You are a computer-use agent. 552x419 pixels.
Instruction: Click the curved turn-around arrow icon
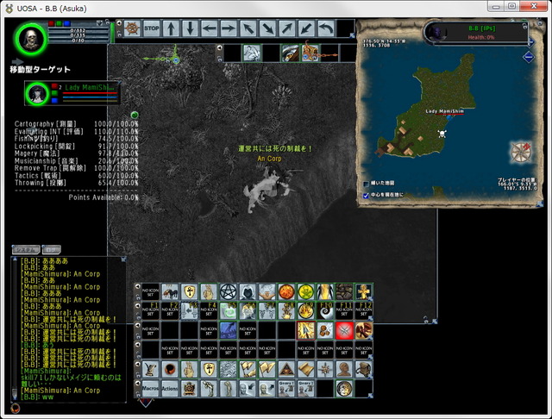[326, 28]
